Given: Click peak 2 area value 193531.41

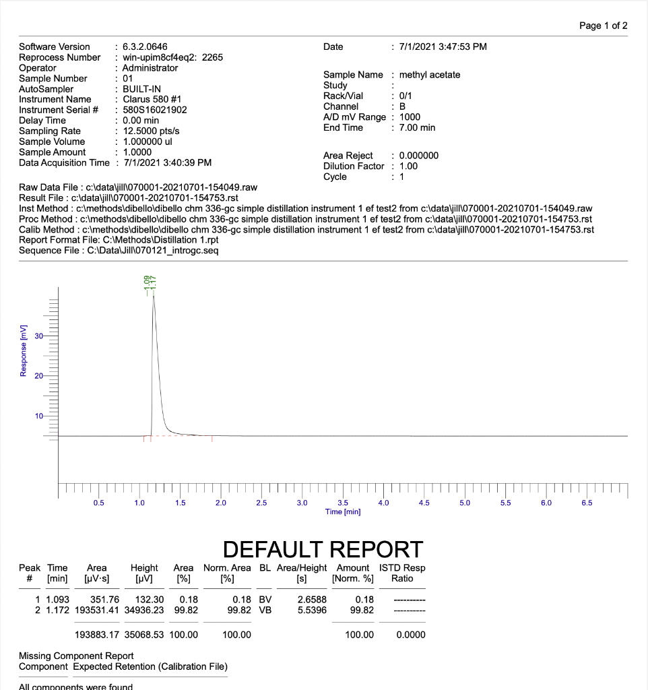Looking at the screenshot, I should (97, 610).
